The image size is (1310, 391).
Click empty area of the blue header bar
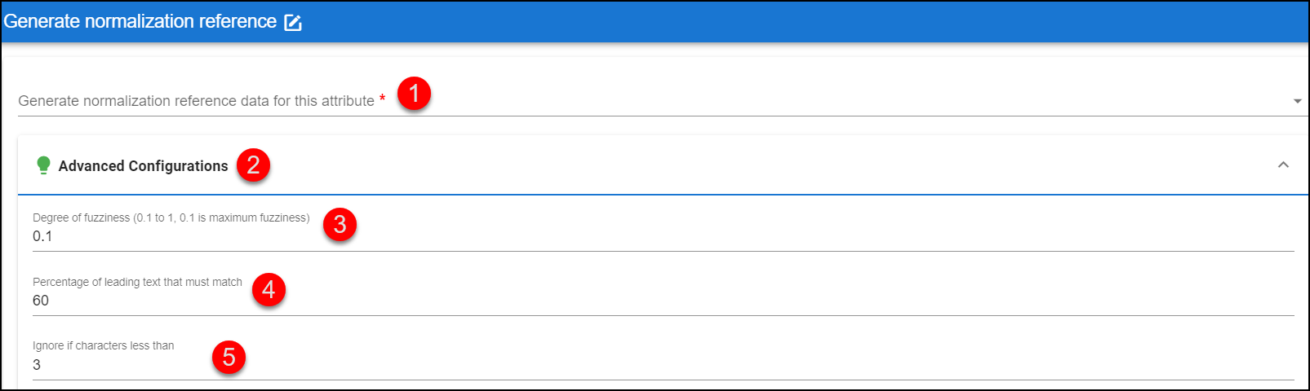[800, 22]
